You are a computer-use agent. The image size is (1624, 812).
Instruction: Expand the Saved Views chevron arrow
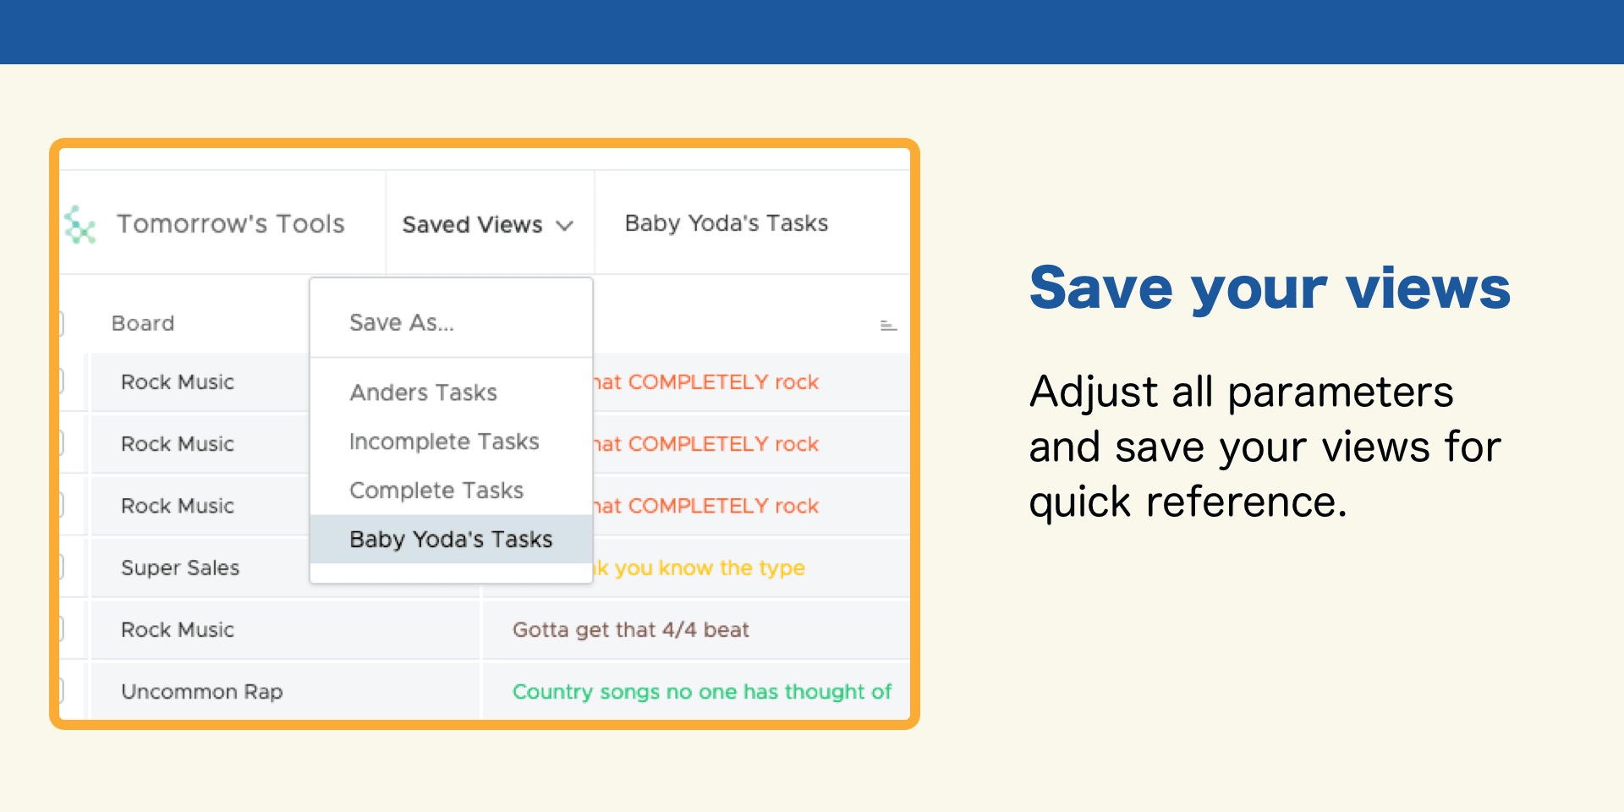click(564, 225)
